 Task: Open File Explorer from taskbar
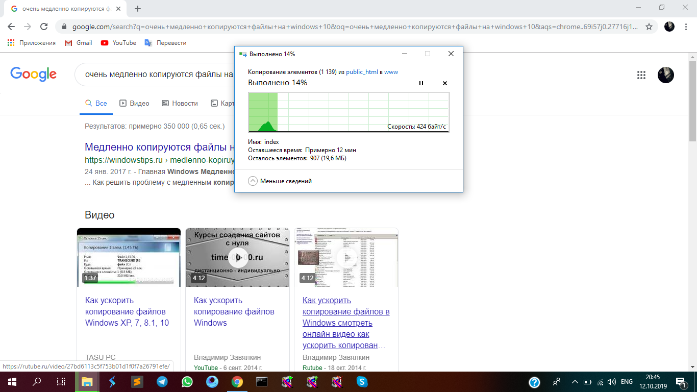coord(87,382)
